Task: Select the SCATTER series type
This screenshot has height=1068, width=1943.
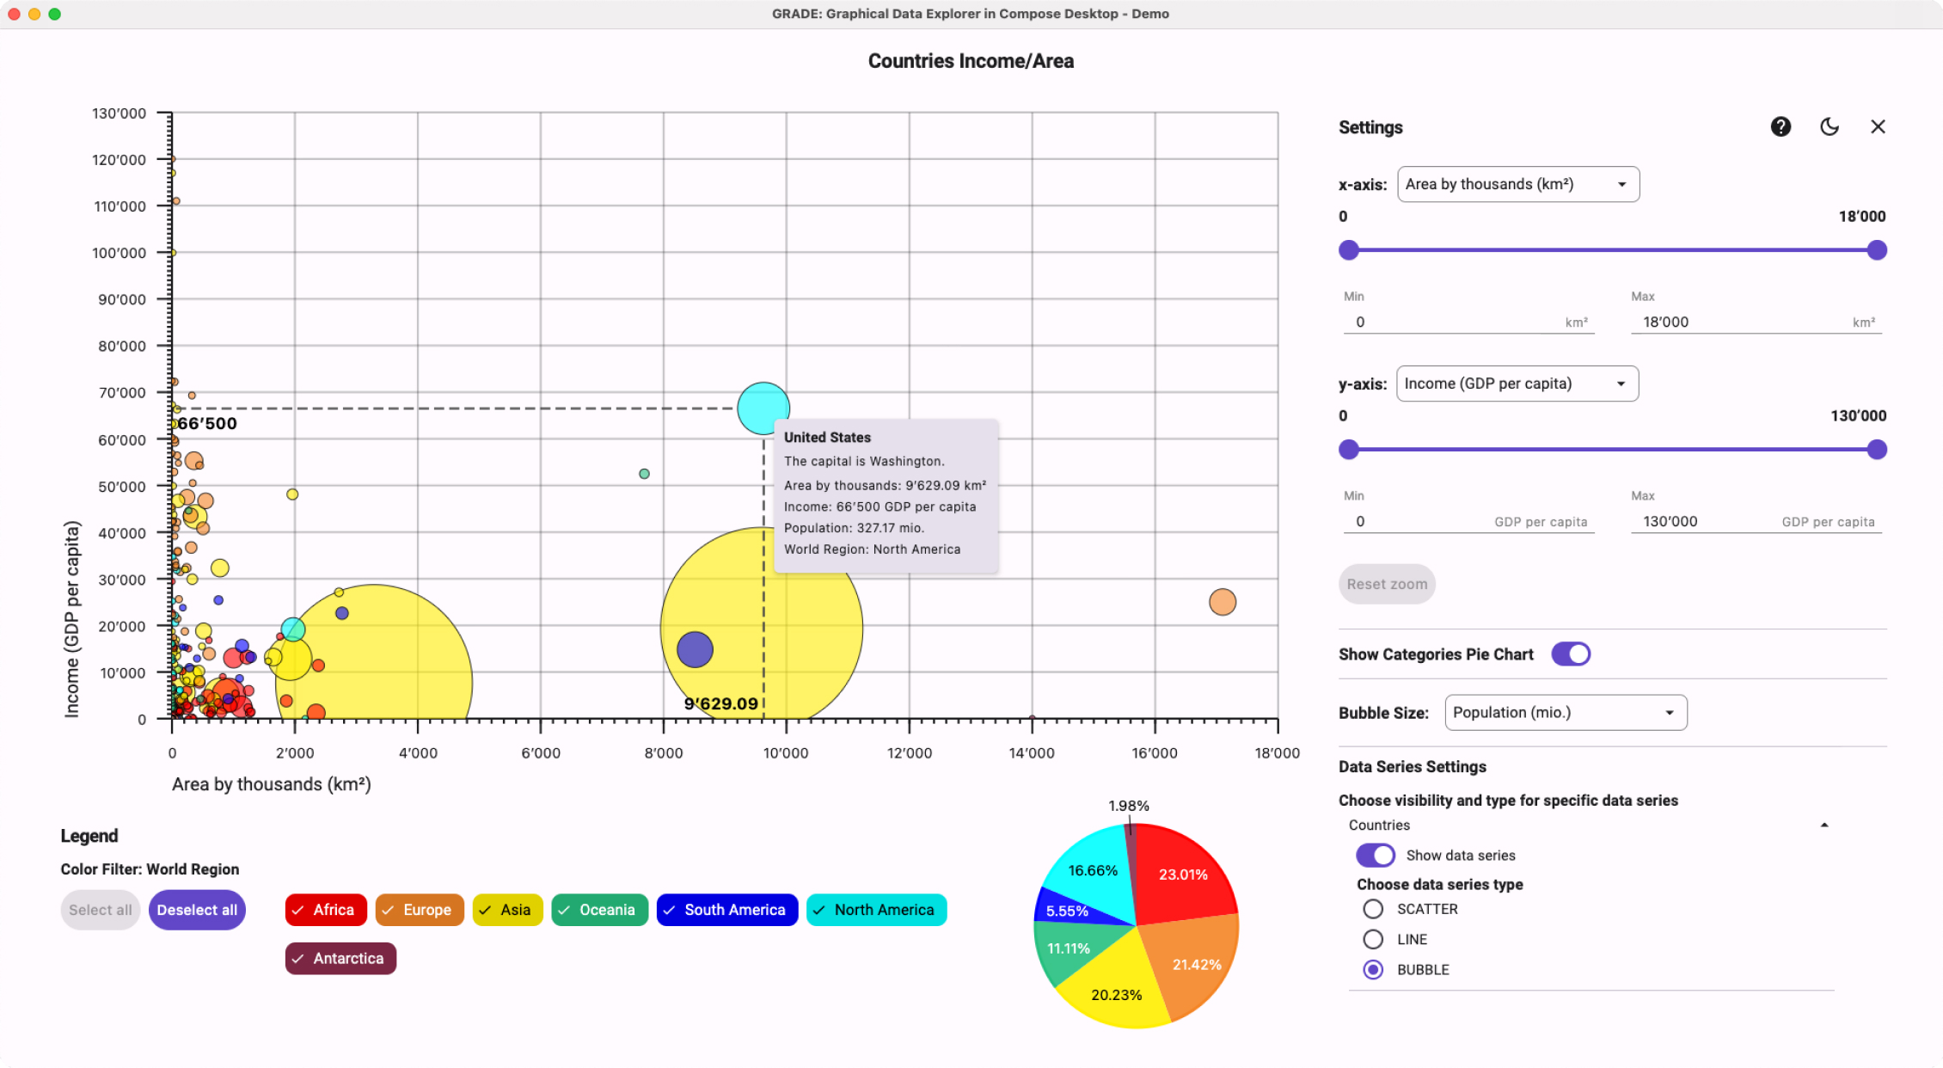Action: tap(1373, 909)
